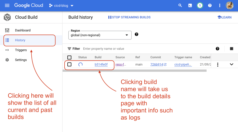238x132 pixels.
Task: Open the cicd-pipeli... trigger link
Action: tap(183, 65)
